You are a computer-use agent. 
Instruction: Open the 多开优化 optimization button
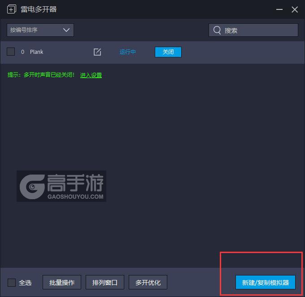[148, 282]
